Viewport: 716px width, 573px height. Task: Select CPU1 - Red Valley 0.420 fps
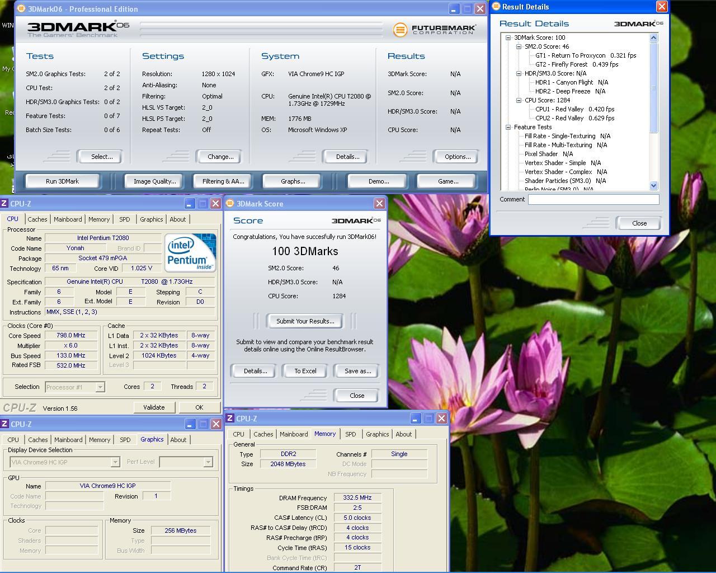574,109
